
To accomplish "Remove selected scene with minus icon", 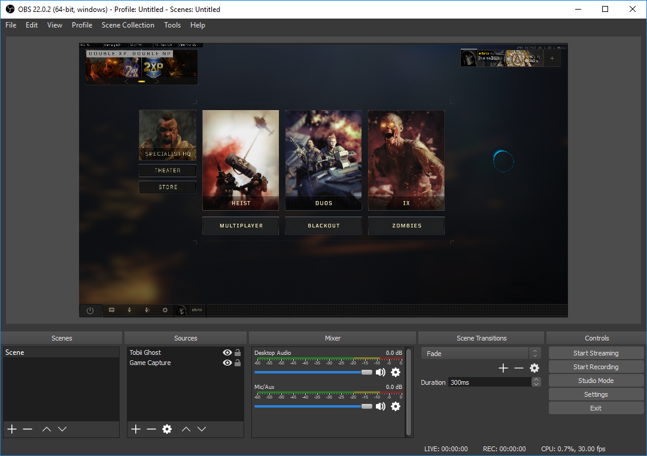I will [28, 429].
